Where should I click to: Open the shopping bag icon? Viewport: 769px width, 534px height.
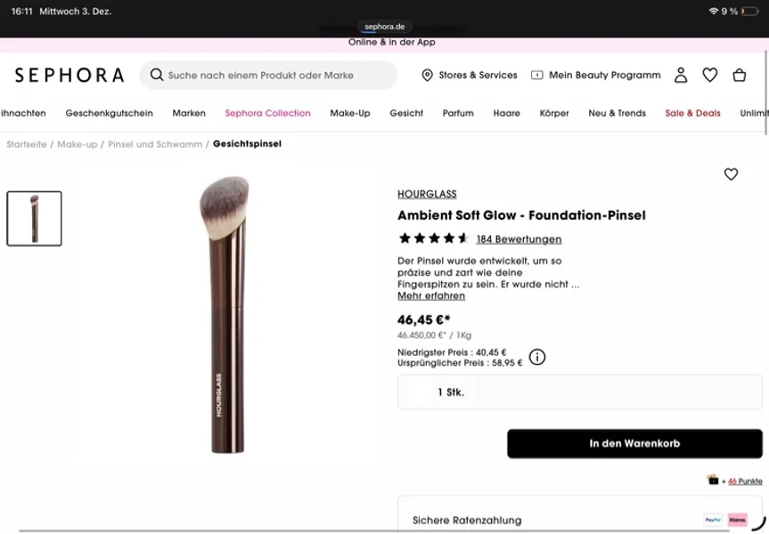pyautogui.click(x=739, y=75)
